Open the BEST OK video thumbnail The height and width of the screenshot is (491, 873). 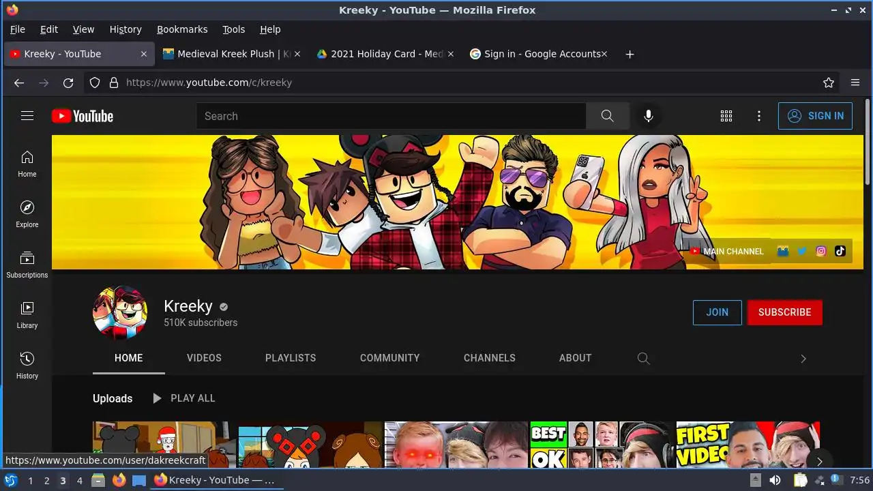tap(603, 445)
